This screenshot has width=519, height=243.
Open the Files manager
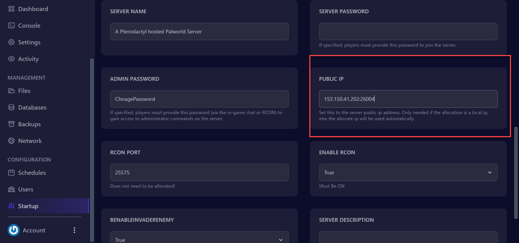point(24,91)
